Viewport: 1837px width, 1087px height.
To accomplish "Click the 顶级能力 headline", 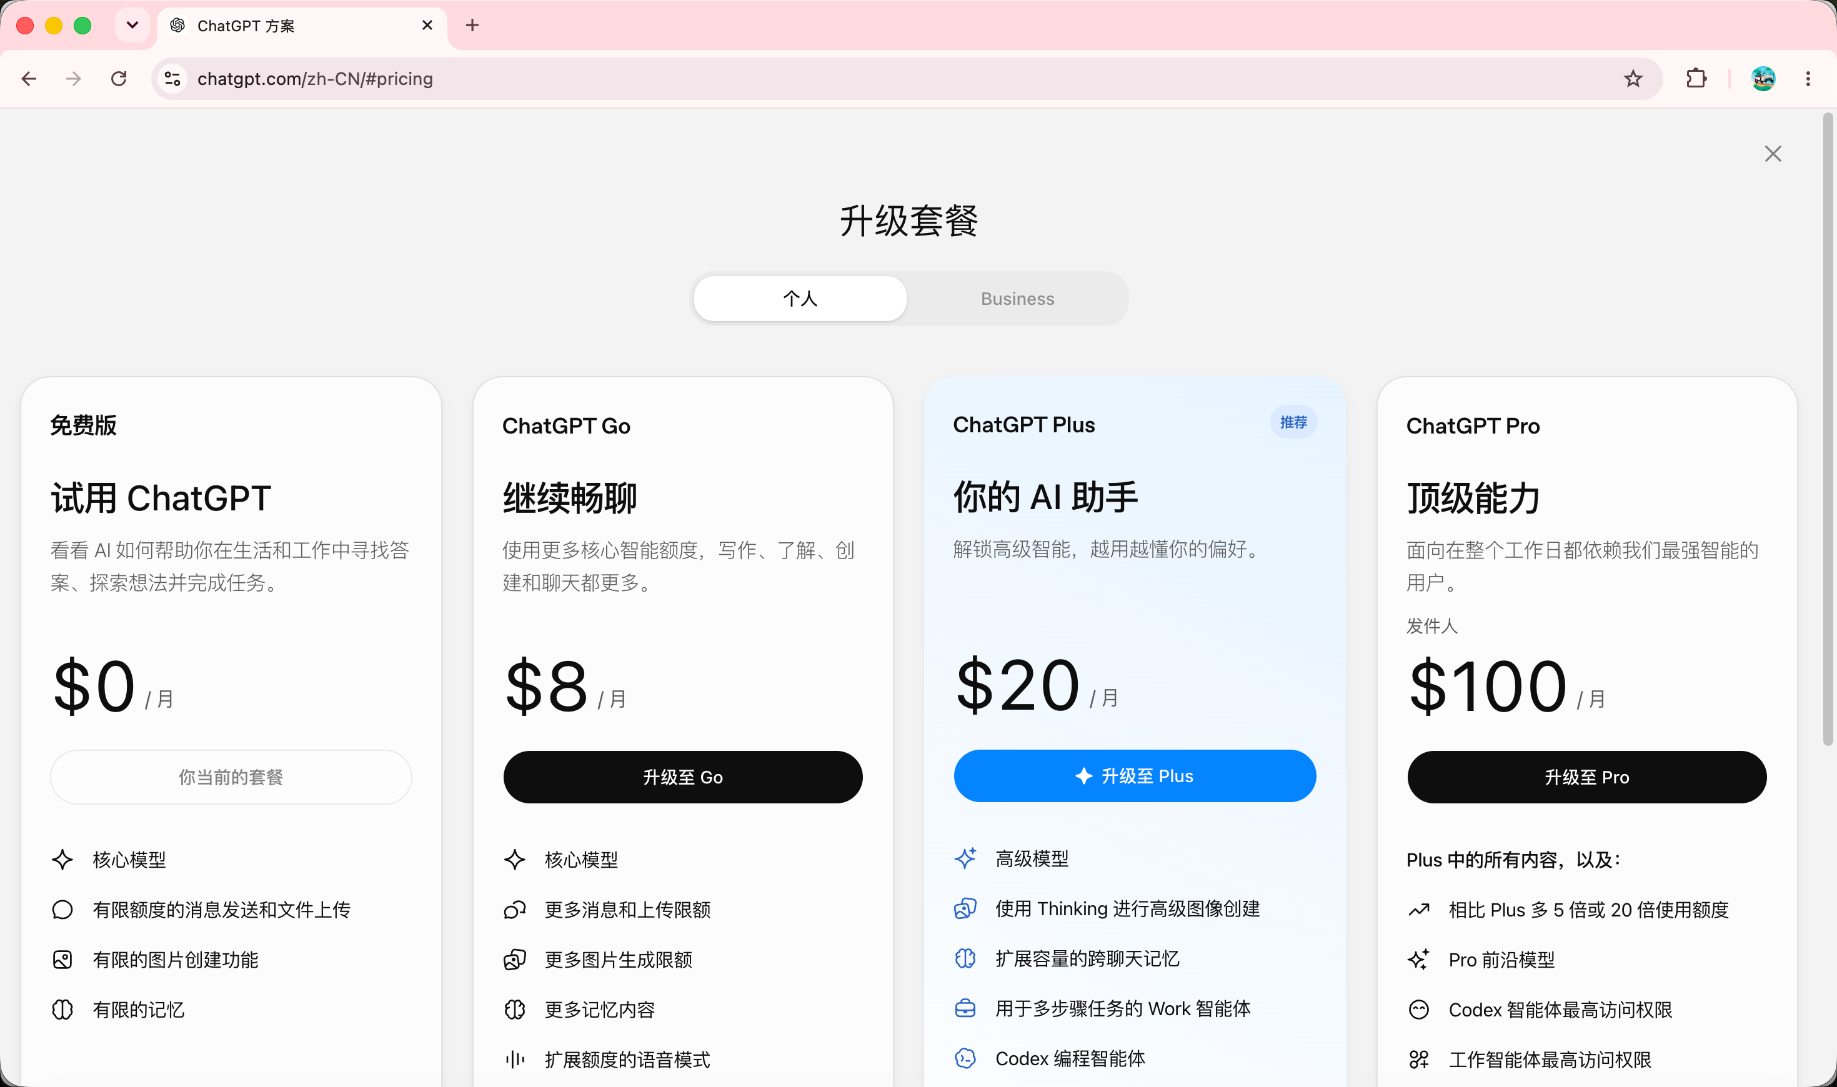I will click(1473, 498).
